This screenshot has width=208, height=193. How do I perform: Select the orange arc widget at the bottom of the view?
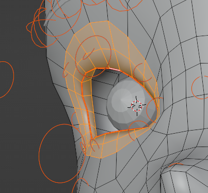(x=79, y=186)
